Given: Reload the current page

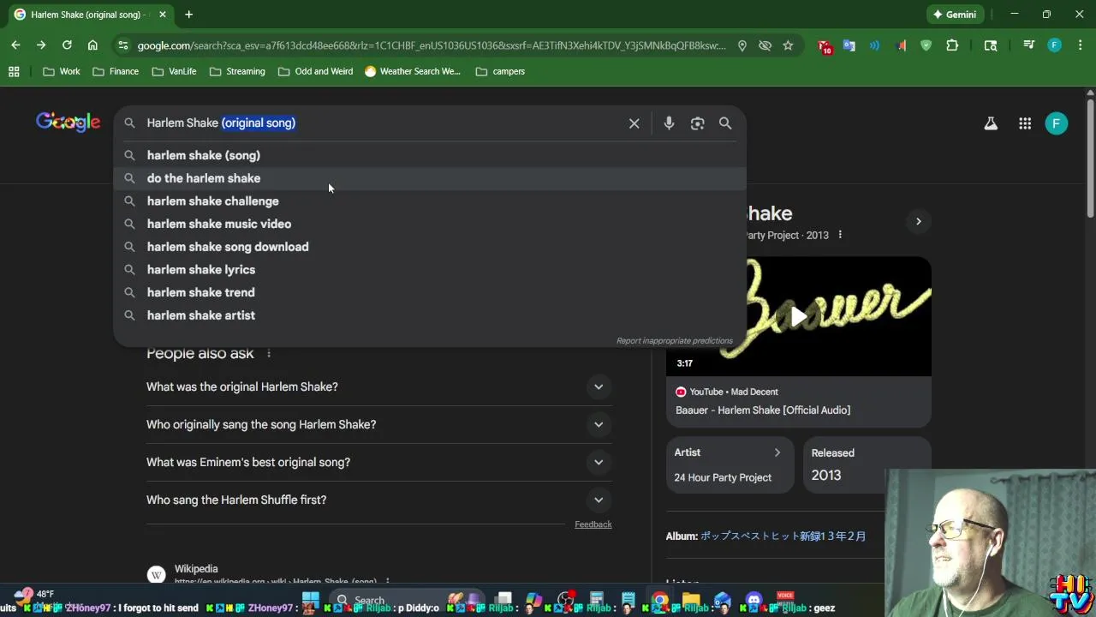Looking at the screenshot, I should coord(67,45).
